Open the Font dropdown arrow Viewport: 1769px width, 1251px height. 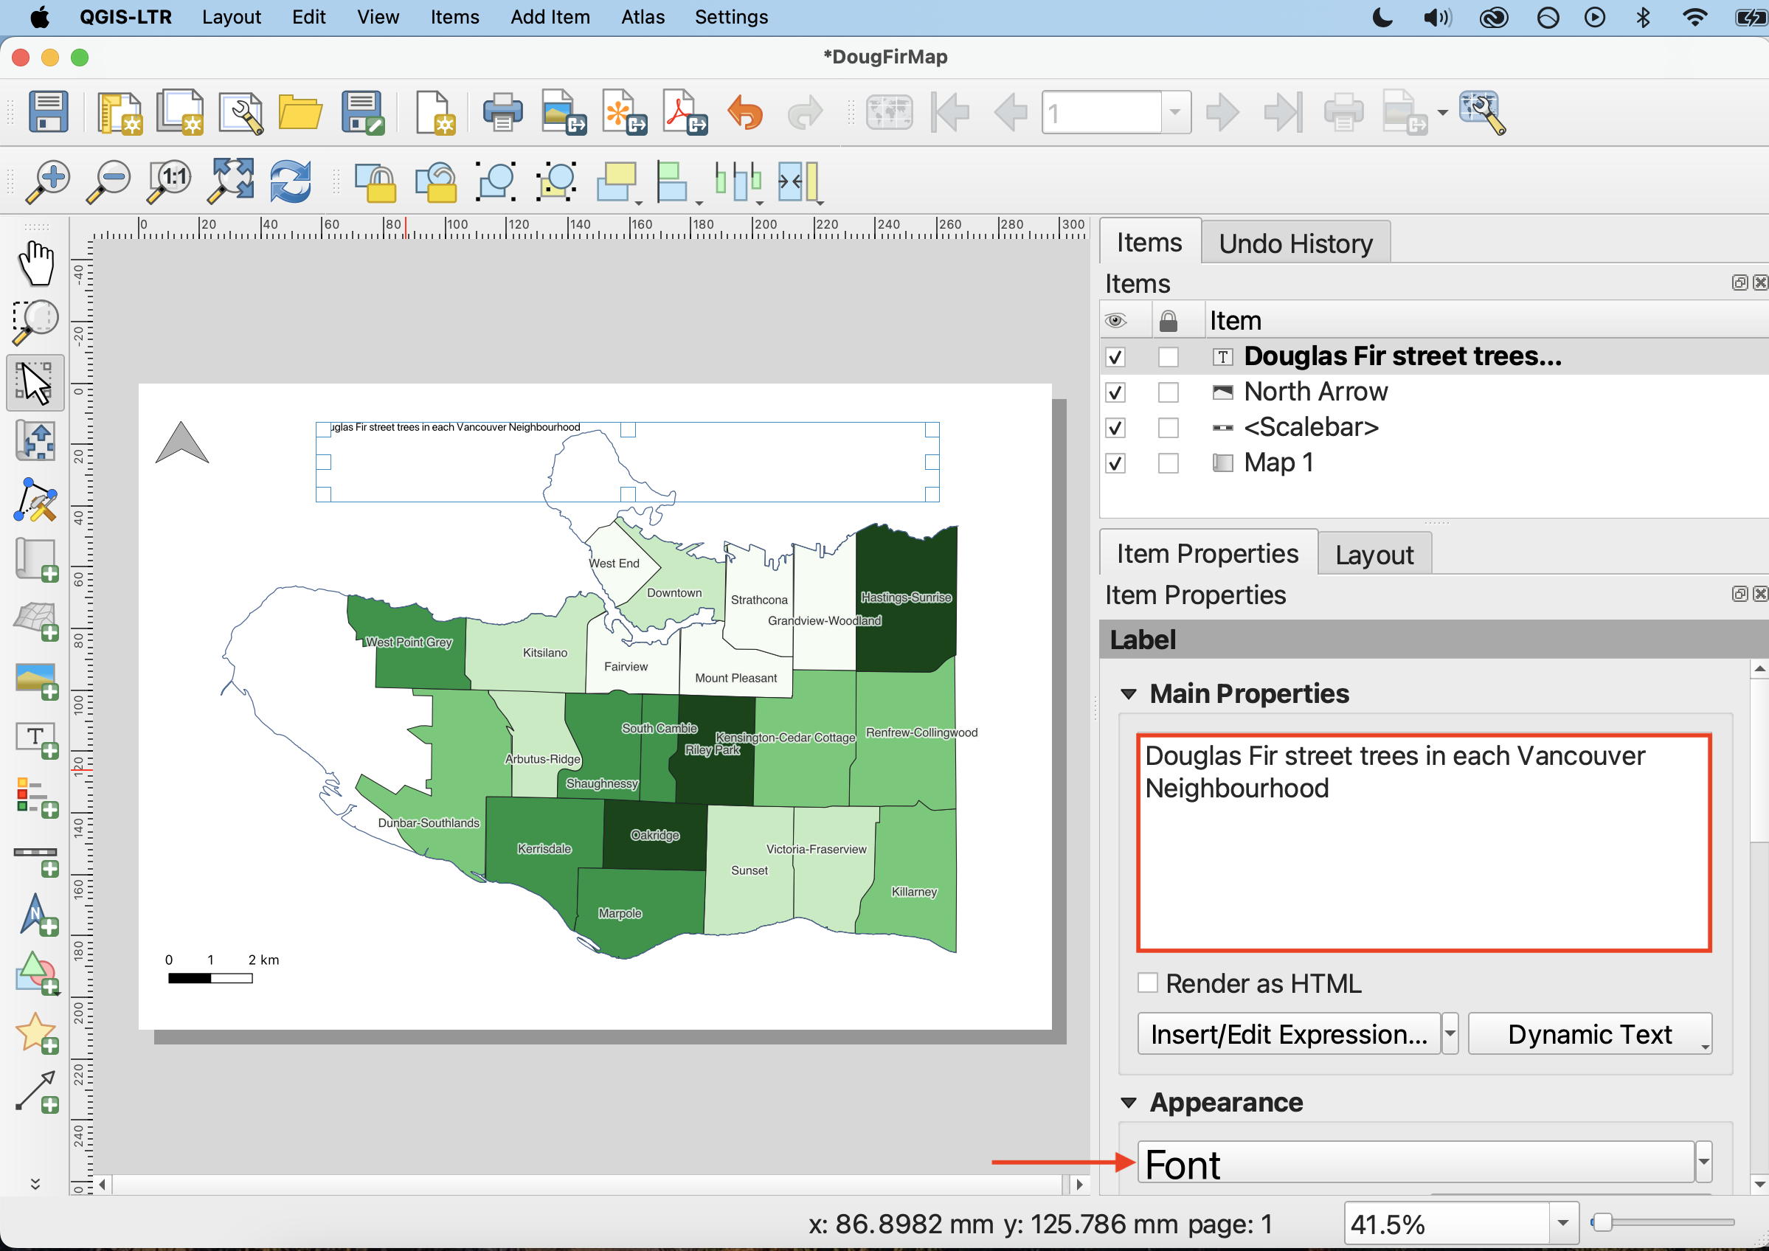[x=1703, y=1162]
